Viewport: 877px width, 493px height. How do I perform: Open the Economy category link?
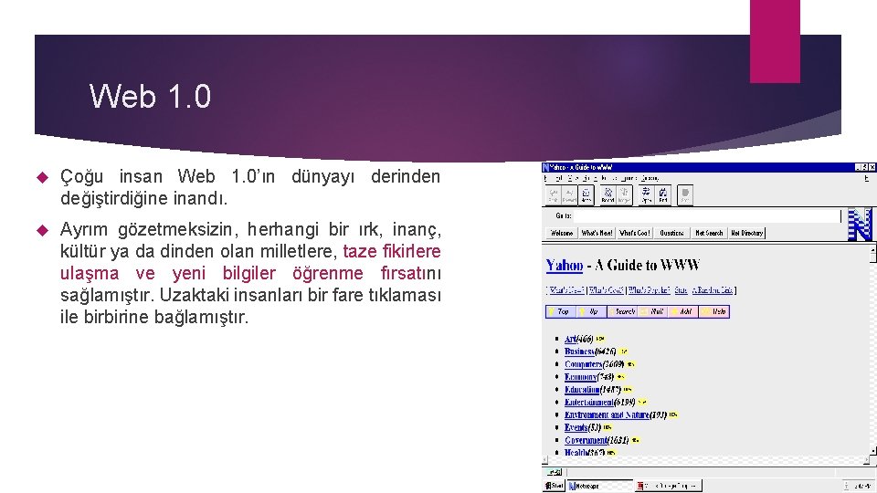581,377
